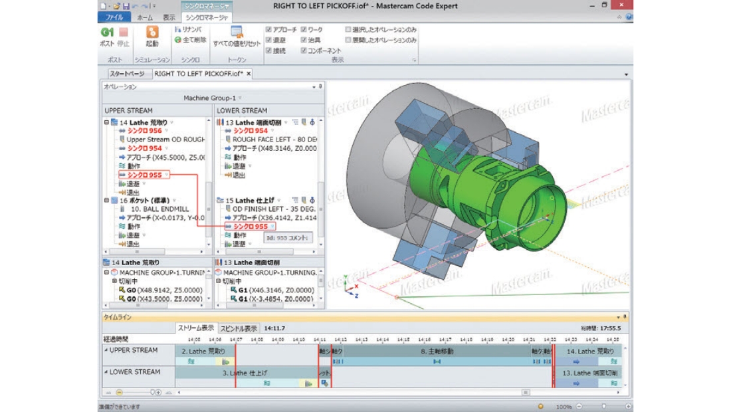The height and width of the screenshot is (412, 731).
Task: Select the 10. BALL ENDMILL tree item
Action: point(160,209)
